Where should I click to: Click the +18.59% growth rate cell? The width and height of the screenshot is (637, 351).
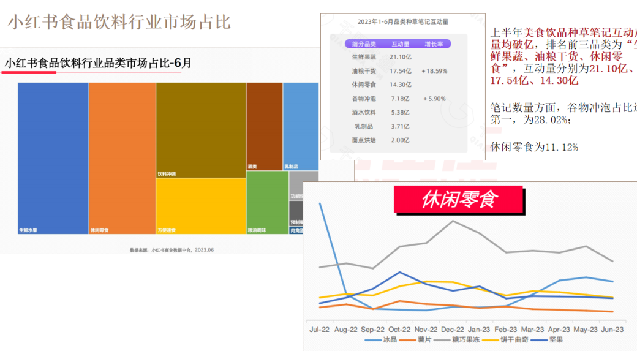(x=434, y=70)
